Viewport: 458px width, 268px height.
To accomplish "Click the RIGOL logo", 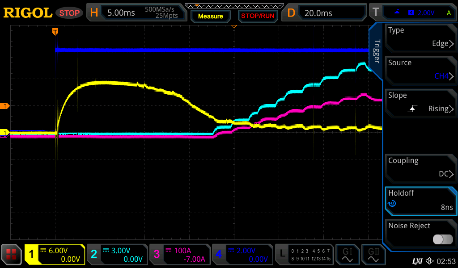I will 28,13.
